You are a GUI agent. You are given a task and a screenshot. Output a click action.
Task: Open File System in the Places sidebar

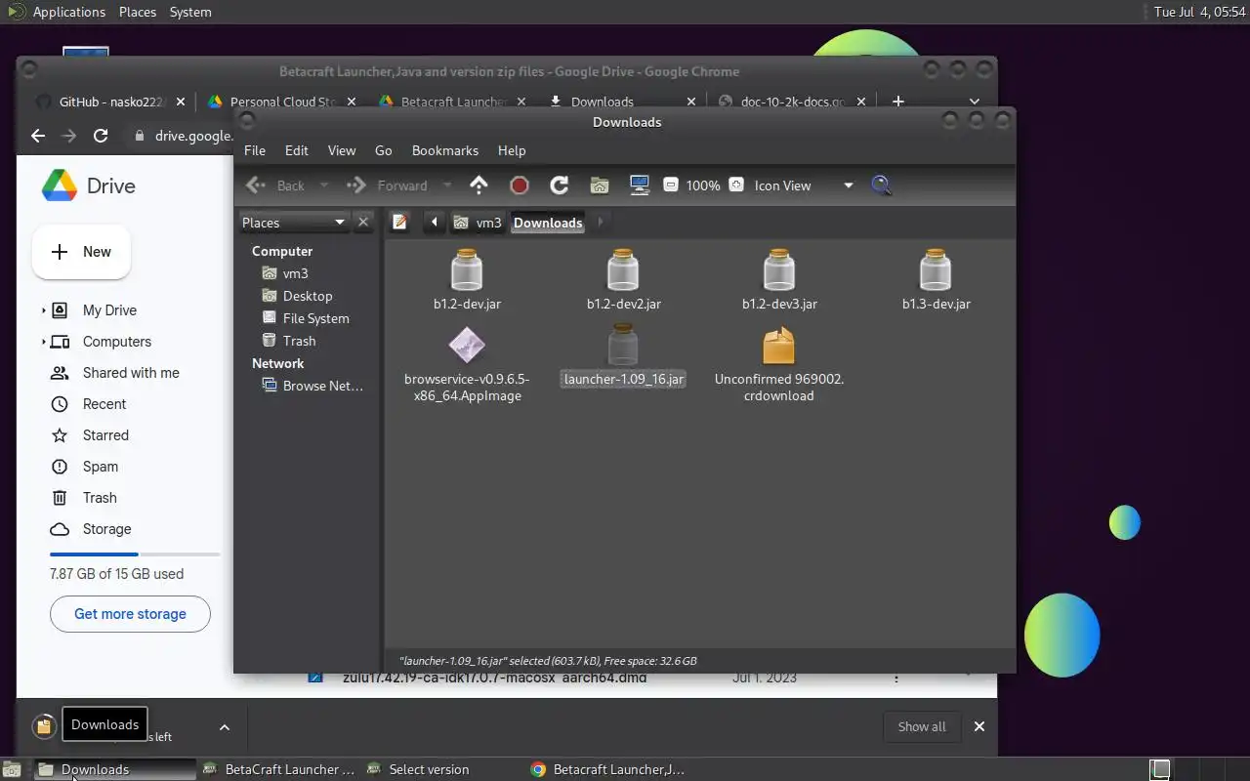pyautogui.click(x=314, y=318)
